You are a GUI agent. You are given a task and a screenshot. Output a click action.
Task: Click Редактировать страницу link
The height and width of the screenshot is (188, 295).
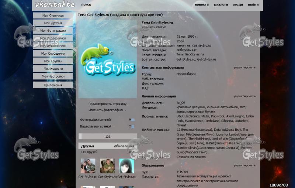tap(107, 104)
